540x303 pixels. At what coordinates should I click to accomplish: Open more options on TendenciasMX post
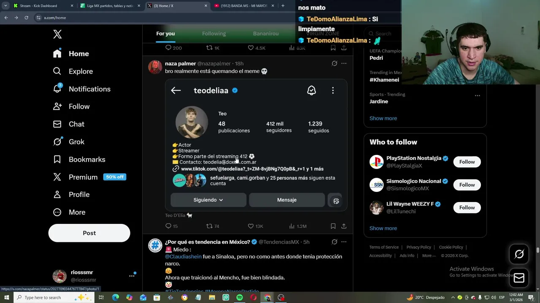coord(344,242)
